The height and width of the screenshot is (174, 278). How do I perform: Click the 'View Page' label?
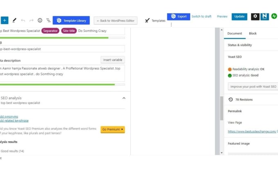click(x=235, y=122)
